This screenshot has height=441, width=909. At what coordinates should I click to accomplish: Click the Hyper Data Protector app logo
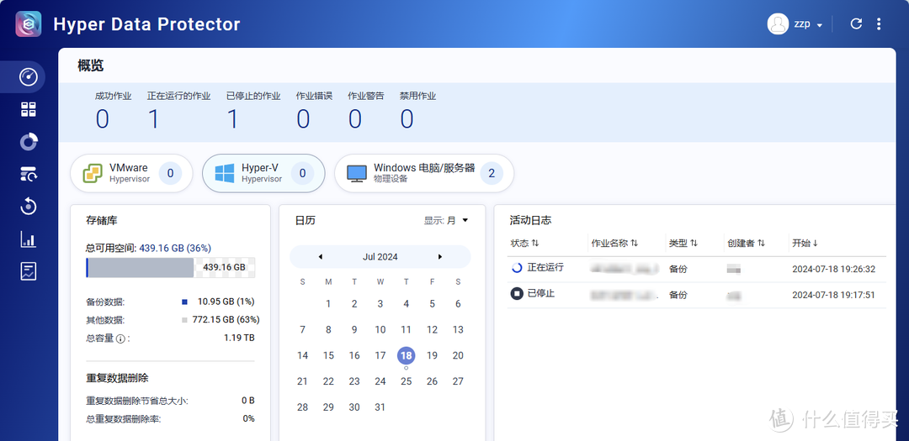29,24
